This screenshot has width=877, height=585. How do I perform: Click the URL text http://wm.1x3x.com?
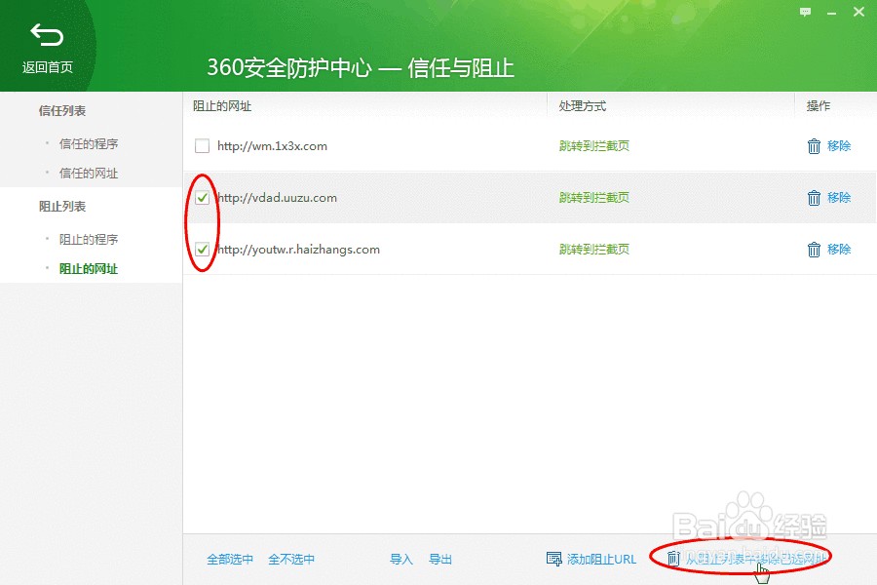pyautogui.click(x=273, y=146)
